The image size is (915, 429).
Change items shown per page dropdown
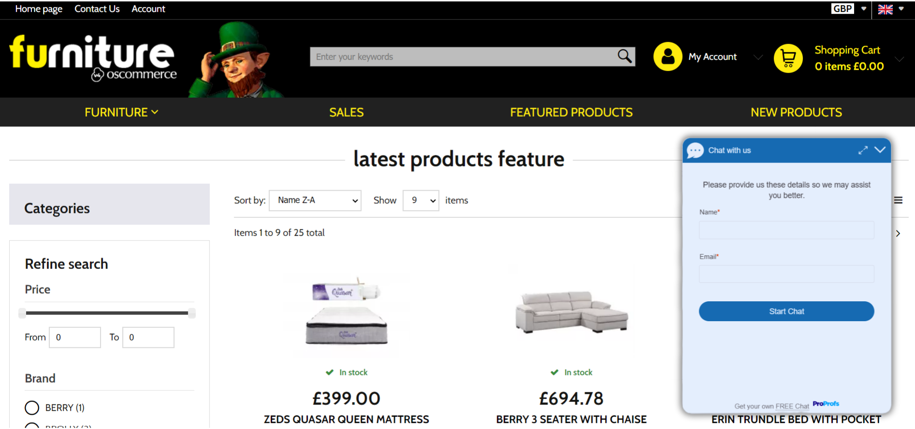[420, 200]
